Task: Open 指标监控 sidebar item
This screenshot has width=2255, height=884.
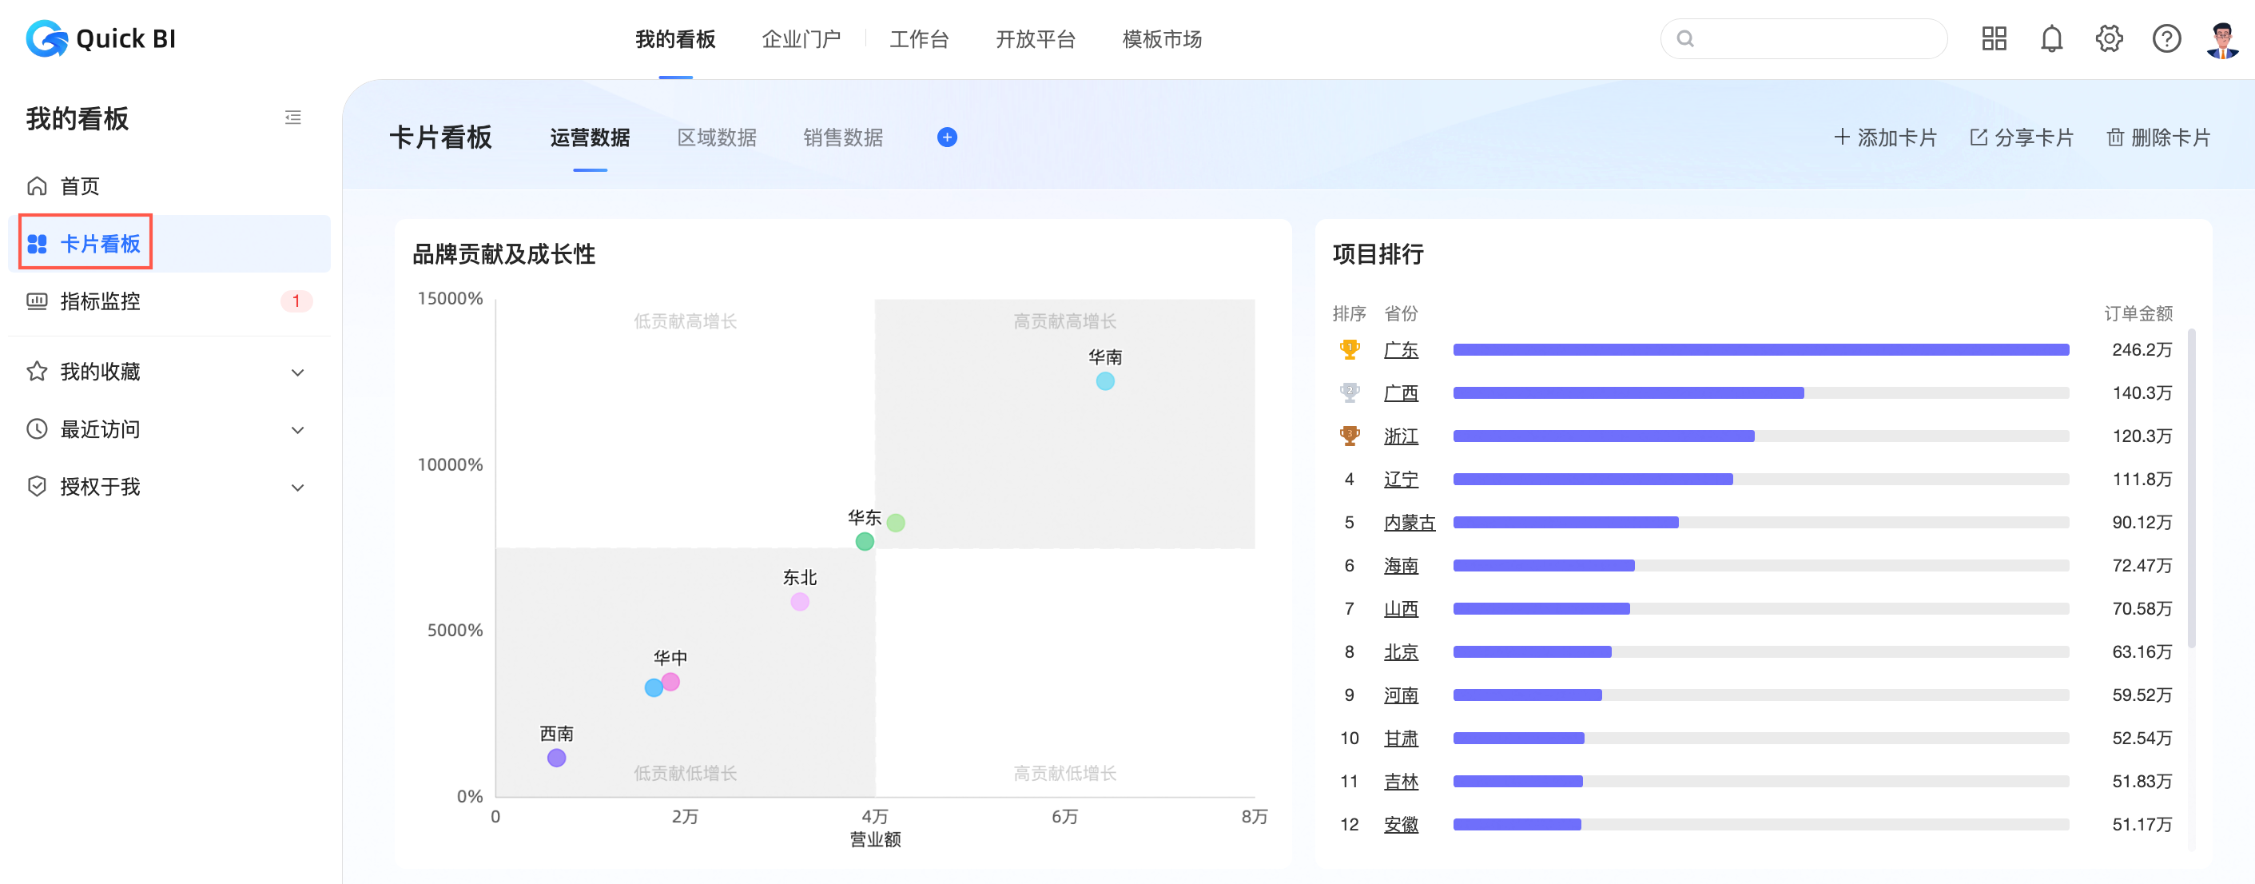Action: (100, 301)
